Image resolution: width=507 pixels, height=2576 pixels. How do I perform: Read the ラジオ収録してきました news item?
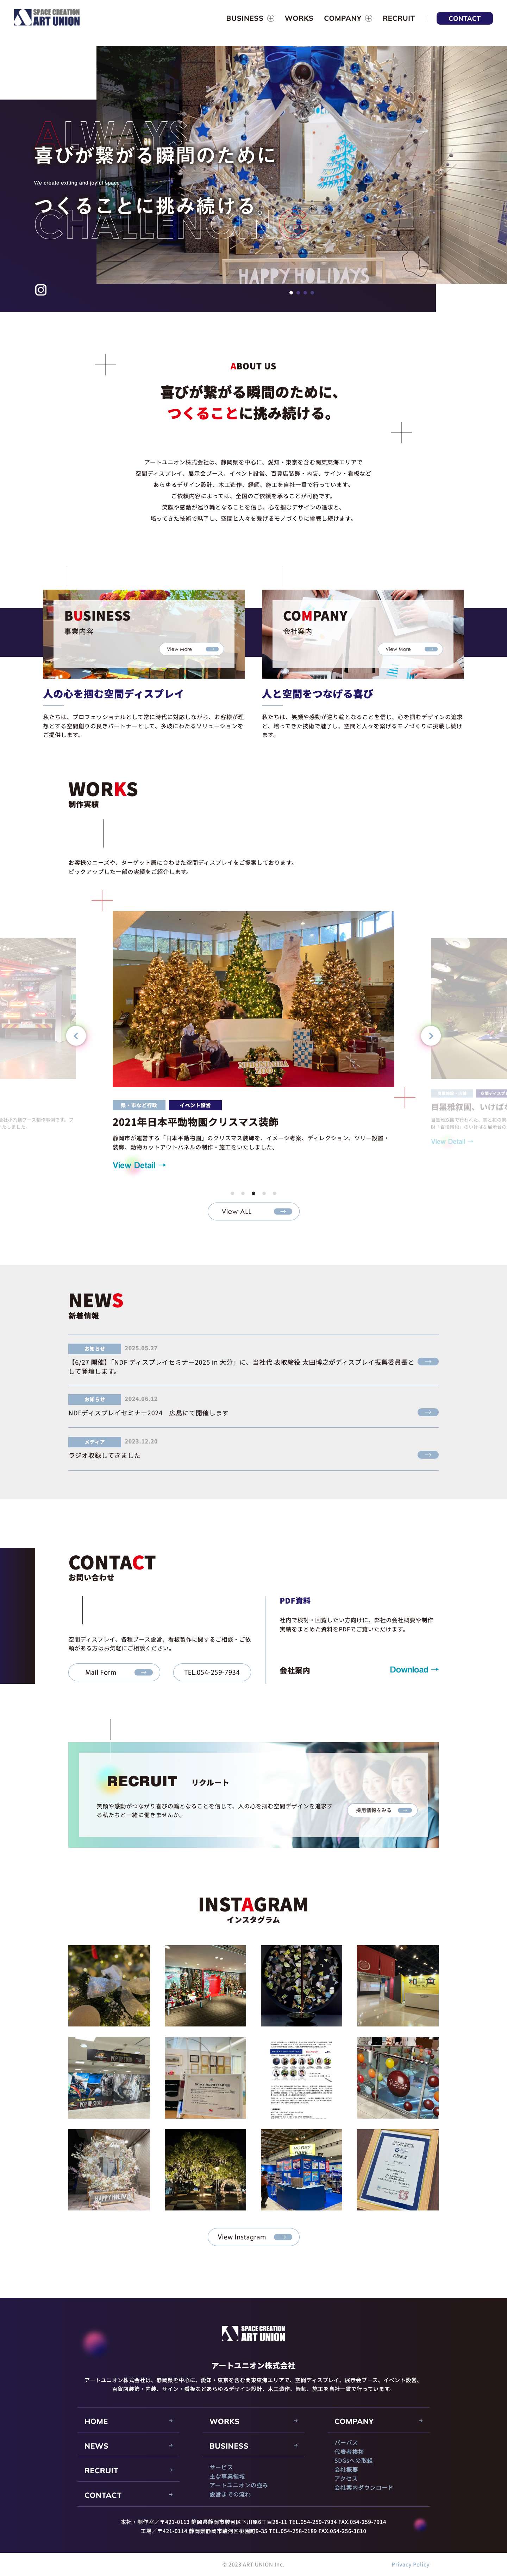point(104,1455)
